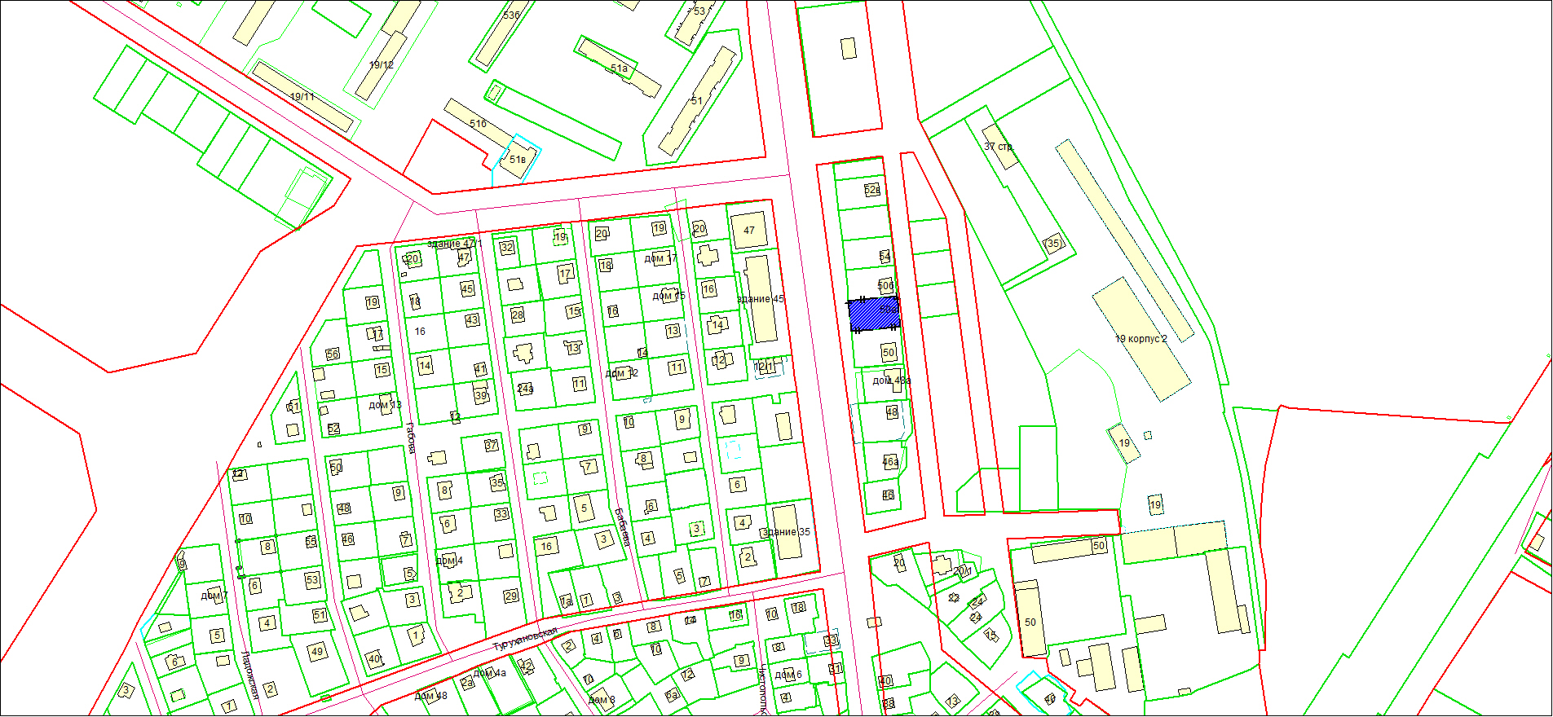
Task: Select the house labeled 24а
Action: 524,389
